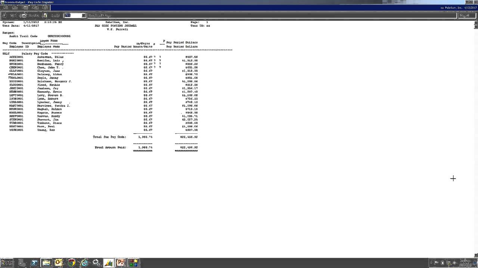Click the Martinez, Sandra I. employee row
Viewport: 478px width, 268px height.
[103, 106]
